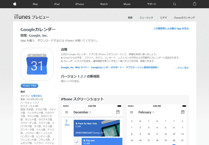Open Googleカレンダー のサポート link
Viewport: 209px width, 145px height.
pyautogui.click(x=107, y=67)
